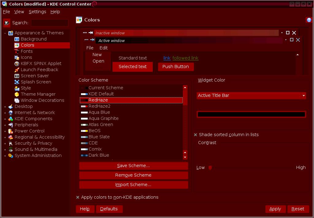Expand the Power Control branch

5,131
